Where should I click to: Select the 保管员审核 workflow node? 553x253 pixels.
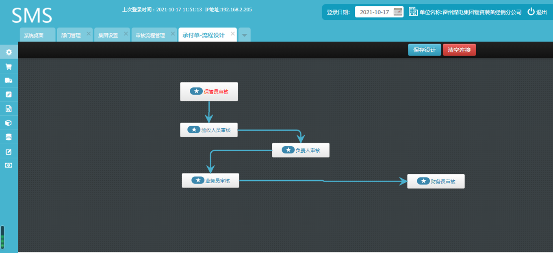[x=209, y=92]
